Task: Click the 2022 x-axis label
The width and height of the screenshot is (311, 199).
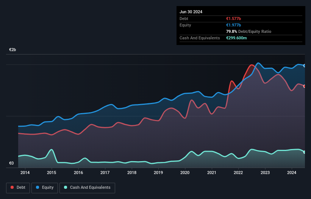Action: click(x=238, y=173)
